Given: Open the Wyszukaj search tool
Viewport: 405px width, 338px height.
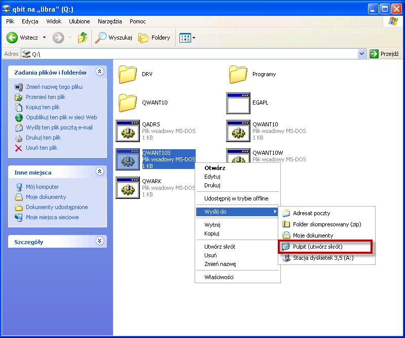Looking at the screenshot, I should 114,38.
